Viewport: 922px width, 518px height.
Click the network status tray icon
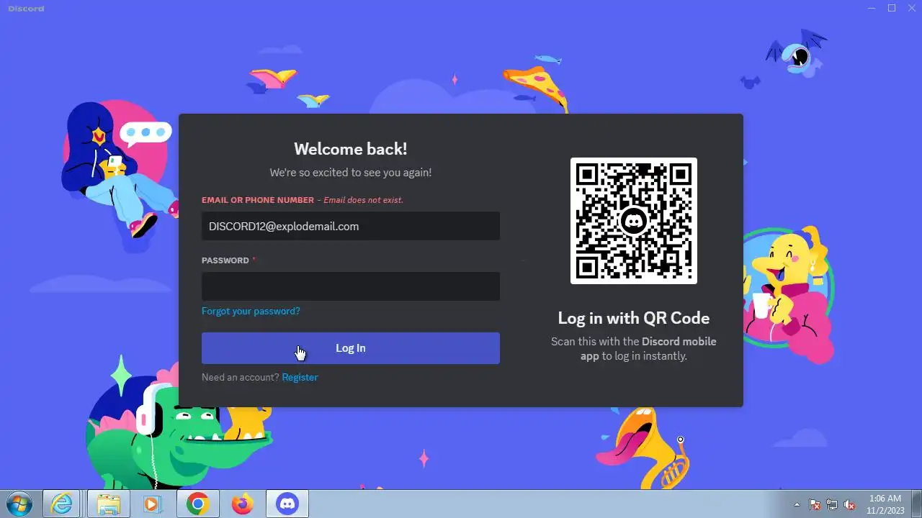pyautogui.click(x=833, y=504)
